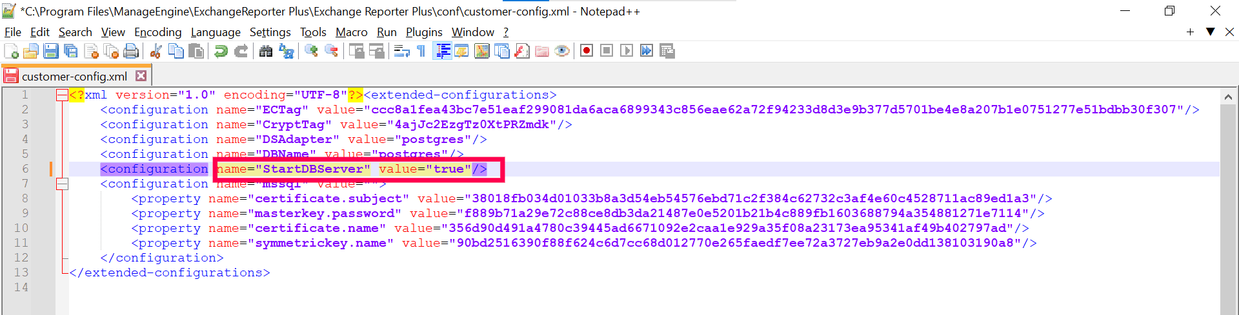This screenshot has width=1239, height=315.
Task: Open the Plugins menu
Action: [x=424, y=32]
